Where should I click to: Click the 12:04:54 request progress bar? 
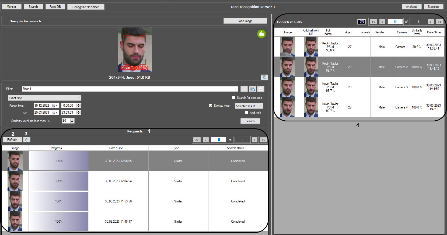click(59, 181)
